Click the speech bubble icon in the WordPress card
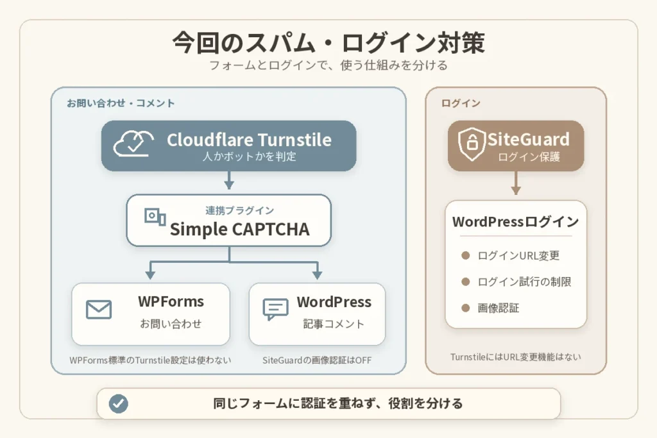657x438 pixels. pyautogui.click(x=275, y=310)
